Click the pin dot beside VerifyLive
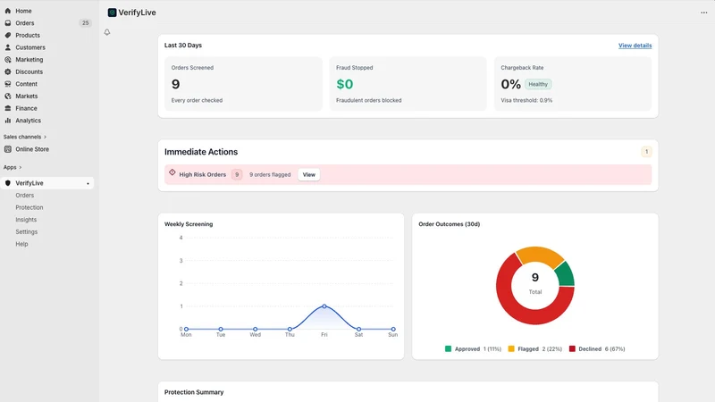The width and height of the screenshot is (715, 402). point(88,184)
